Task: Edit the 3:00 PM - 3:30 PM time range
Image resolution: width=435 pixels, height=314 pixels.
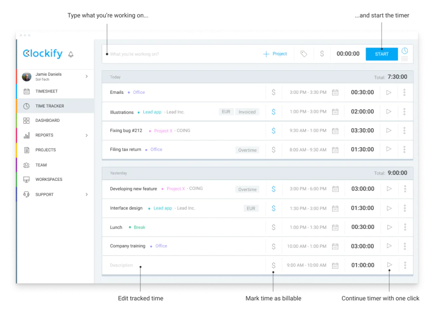Action: [308, 92]
